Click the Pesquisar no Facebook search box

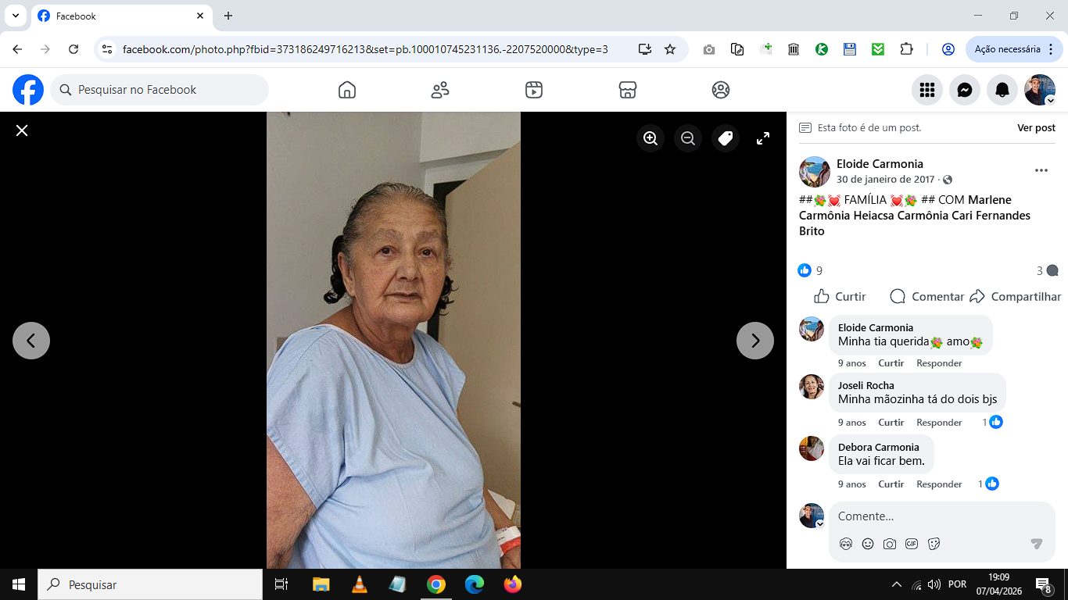click(x=159, y=90)
